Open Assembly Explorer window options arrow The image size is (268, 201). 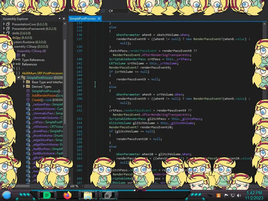pyautogui.click(x=59, y=19)
